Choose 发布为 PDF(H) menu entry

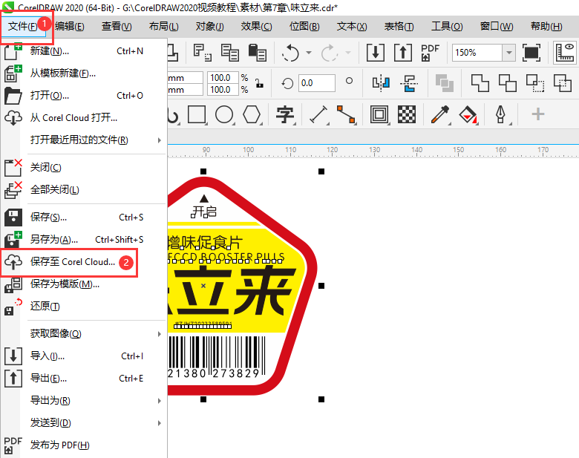[x=83, y=445]
